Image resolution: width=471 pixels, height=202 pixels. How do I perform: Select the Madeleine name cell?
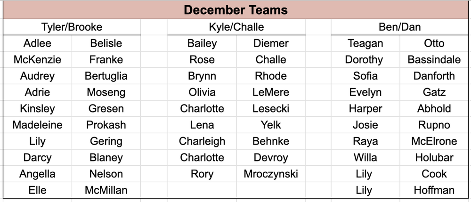click(x=37, y=125)
